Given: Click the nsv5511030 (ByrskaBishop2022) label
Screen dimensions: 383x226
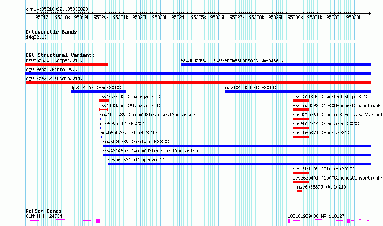Looking at the screenshot, I should [330, 96].
